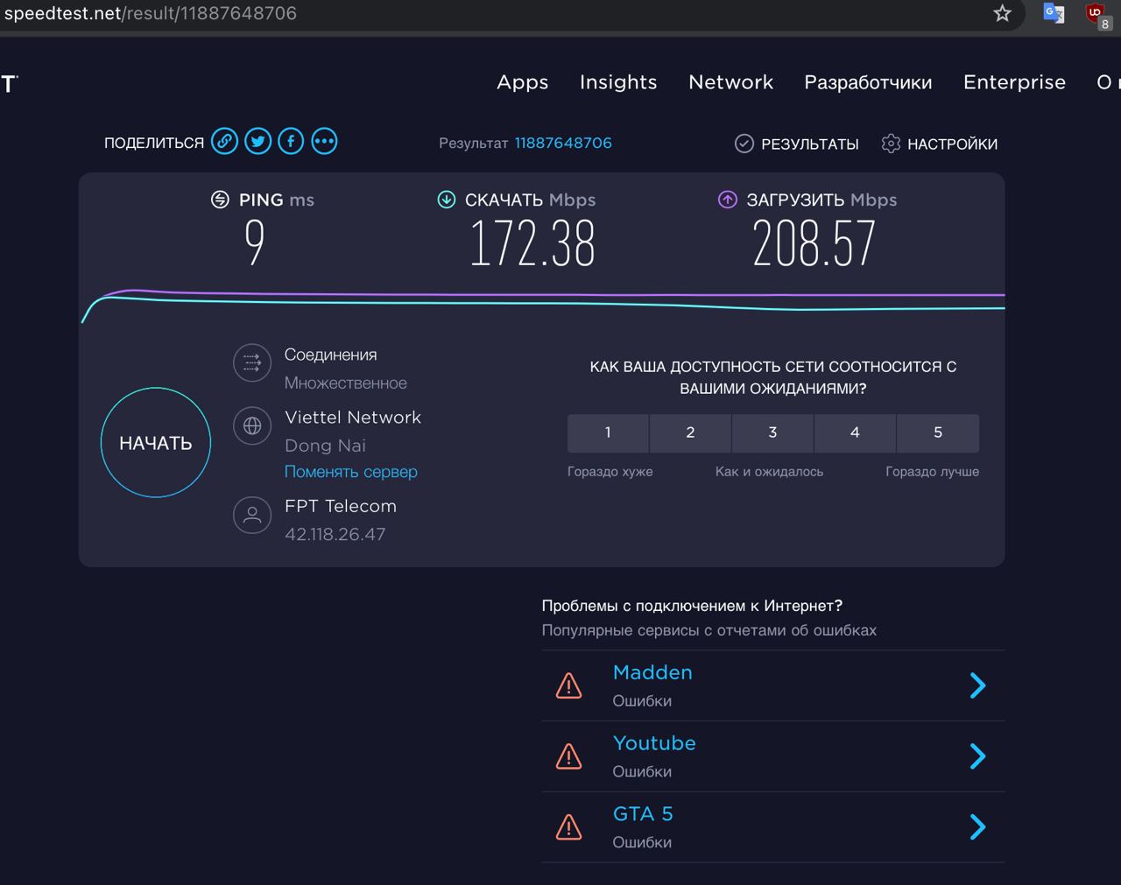Image resolution: width=1121 pixels, height=885 pixels.
Task: Open the Network menu
Action: [x=731, y=82]
